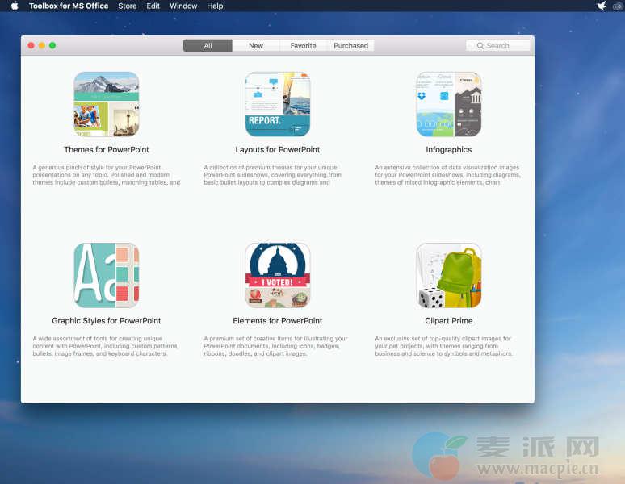The width and height of the screenshot is (625, 484).
Task: Open the Infographics collection icon
Action: 449,104
